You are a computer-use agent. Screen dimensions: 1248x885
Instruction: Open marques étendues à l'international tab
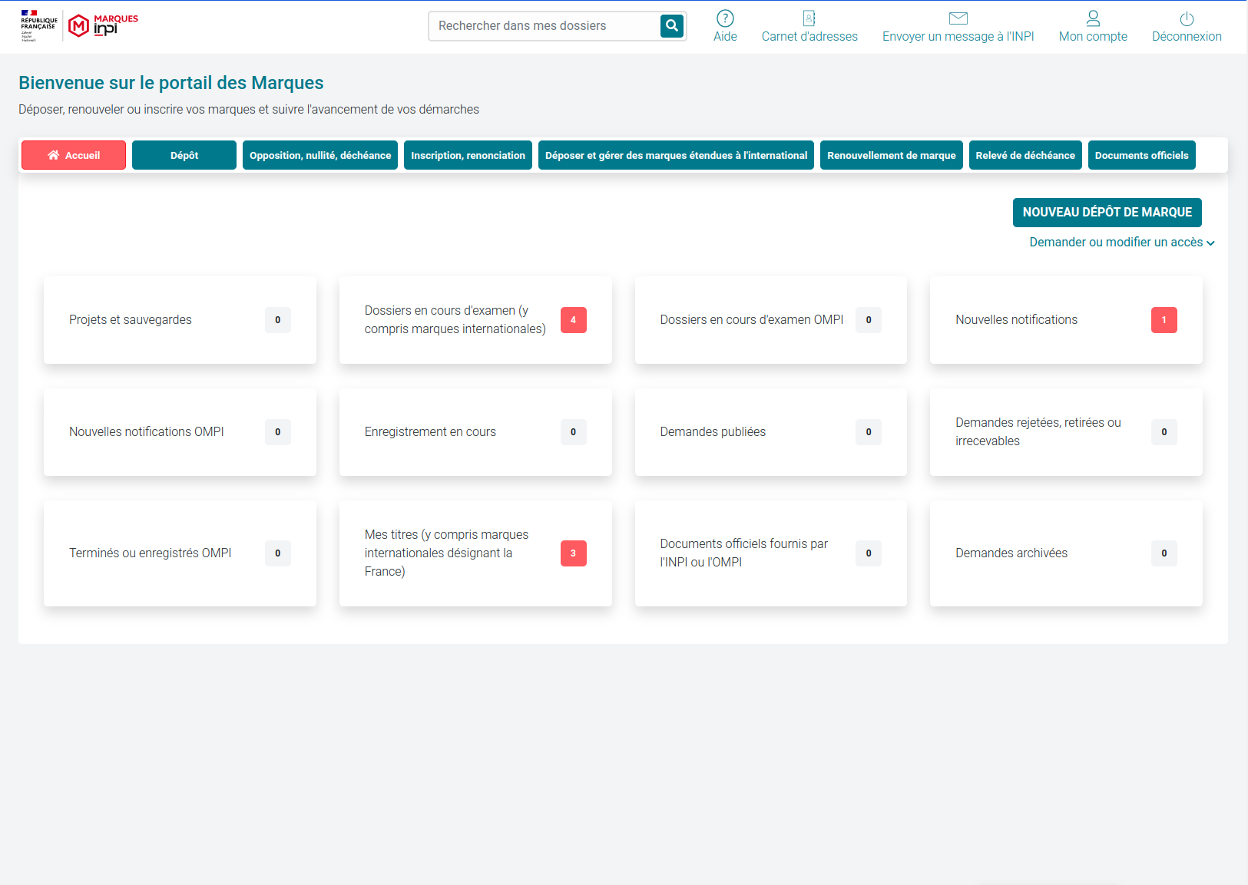point(676,155)
